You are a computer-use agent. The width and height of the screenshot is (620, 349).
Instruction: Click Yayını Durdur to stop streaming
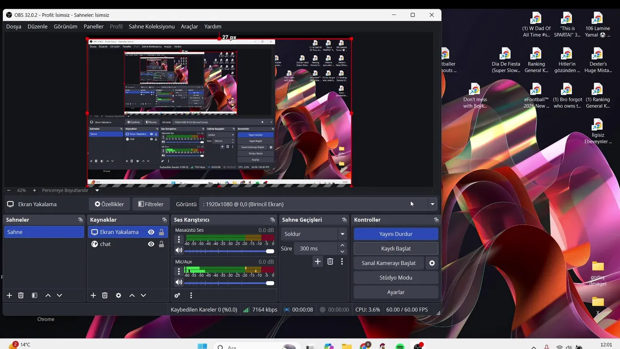click(x=396, y=234)
